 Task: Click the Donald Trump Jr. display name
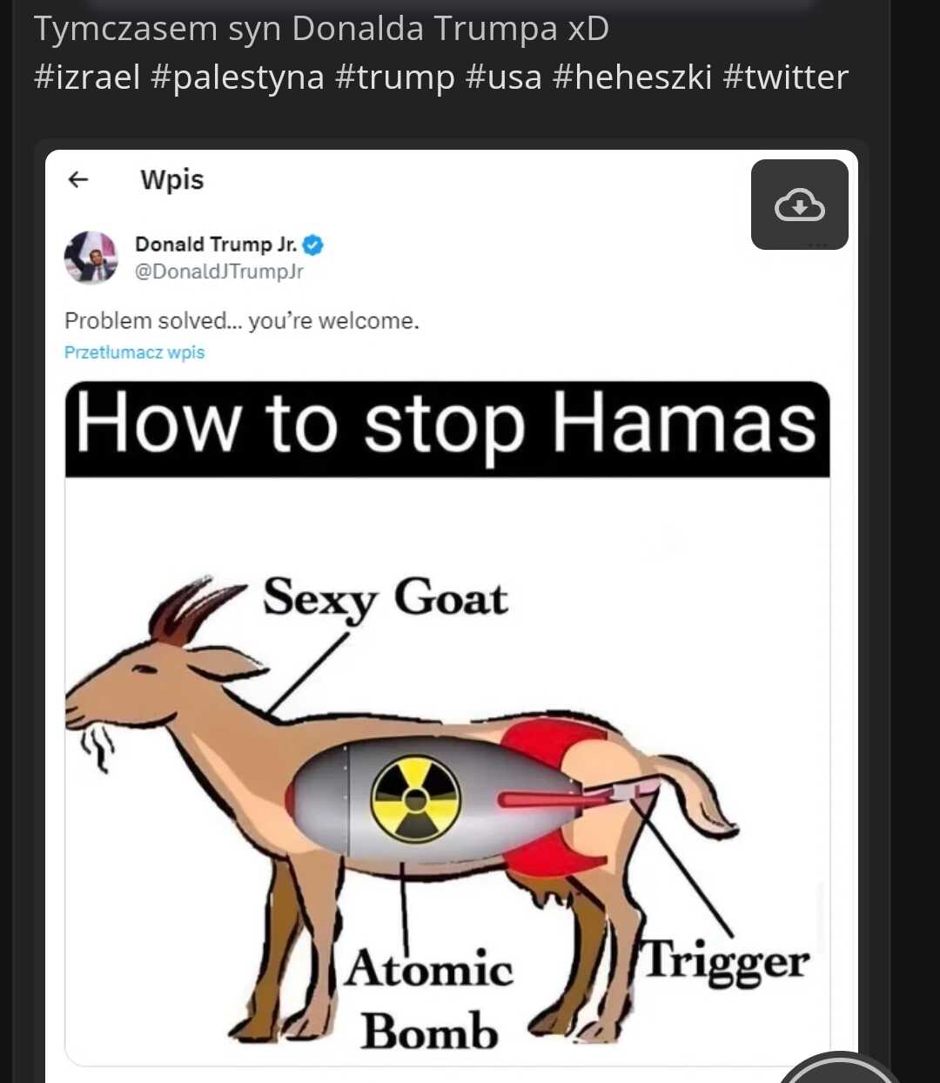click(x=216, y=245)
